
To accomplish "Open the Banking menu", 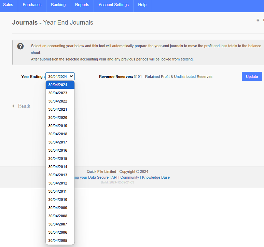I will tap(58, 5).
